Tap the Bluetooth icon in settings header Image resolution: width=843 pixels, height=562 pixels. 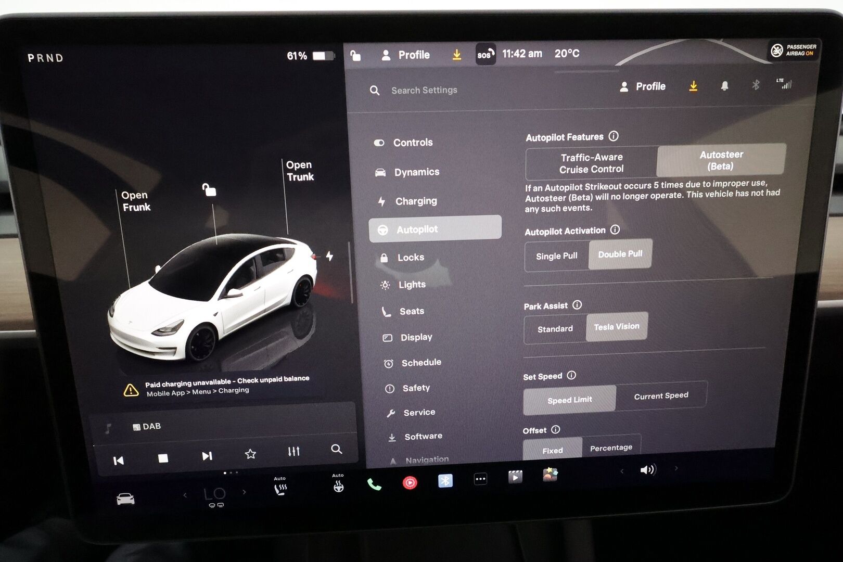coord(756,85)
